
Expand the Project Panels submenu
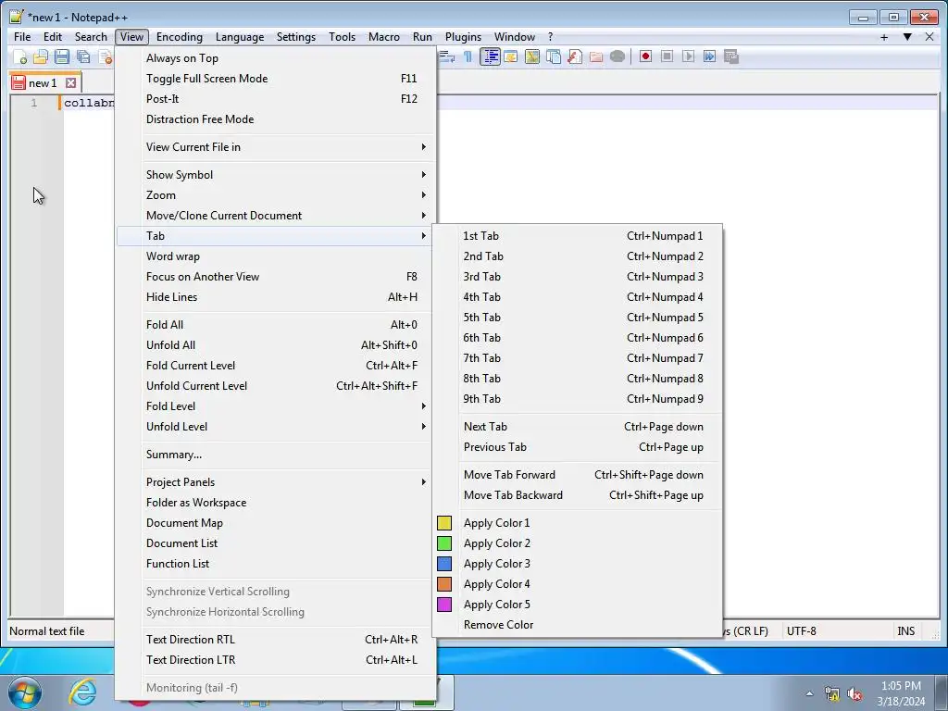[x=276, y=482]
